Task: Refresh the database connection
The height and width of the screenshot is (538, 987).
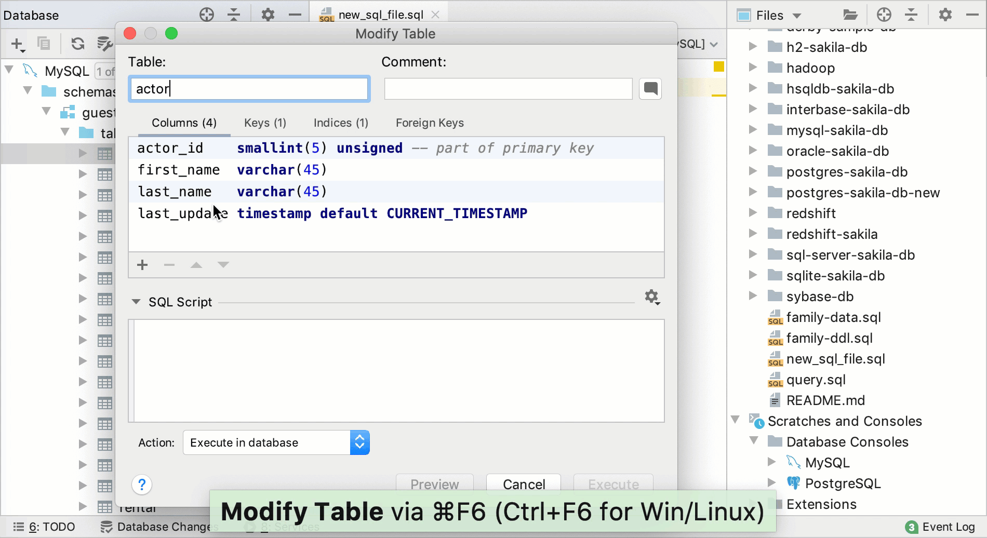Action: [x=77, y=44]
